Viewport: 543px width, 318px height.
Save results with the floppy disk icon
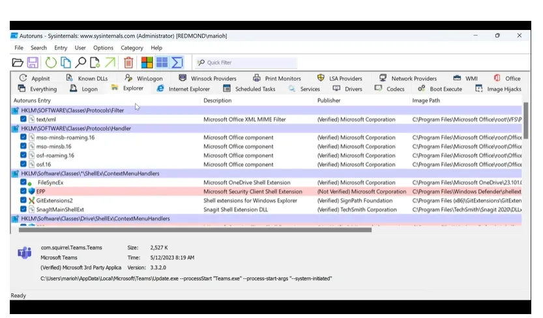[x=33, y=63]
